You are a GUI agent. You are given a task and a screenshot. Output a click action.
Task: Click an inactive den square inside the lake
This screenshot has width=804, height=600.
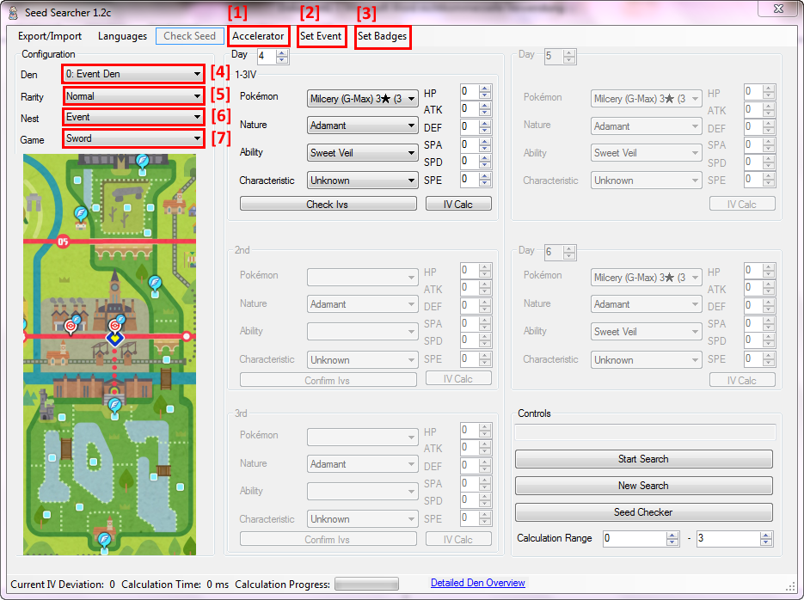click(94, 462)
